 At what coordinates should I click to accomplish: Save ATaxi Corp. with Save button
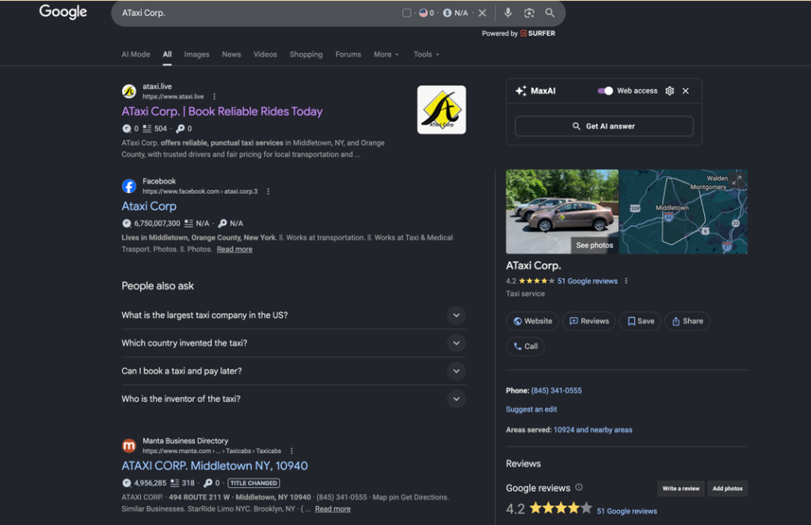click(x=640, y=321)
